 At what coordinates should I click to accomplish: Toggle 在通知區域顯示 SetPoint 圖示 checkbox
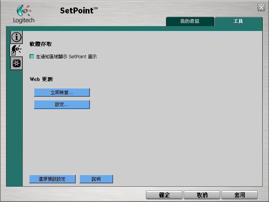click(x=32, y=56)
